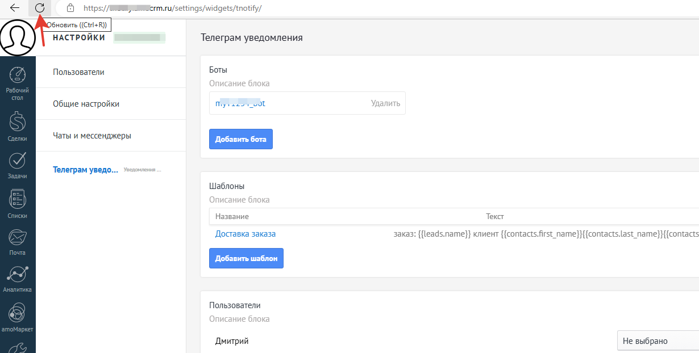Open the Списки lists icon
This screenshot has height=353, width=699.
(18, 204)
